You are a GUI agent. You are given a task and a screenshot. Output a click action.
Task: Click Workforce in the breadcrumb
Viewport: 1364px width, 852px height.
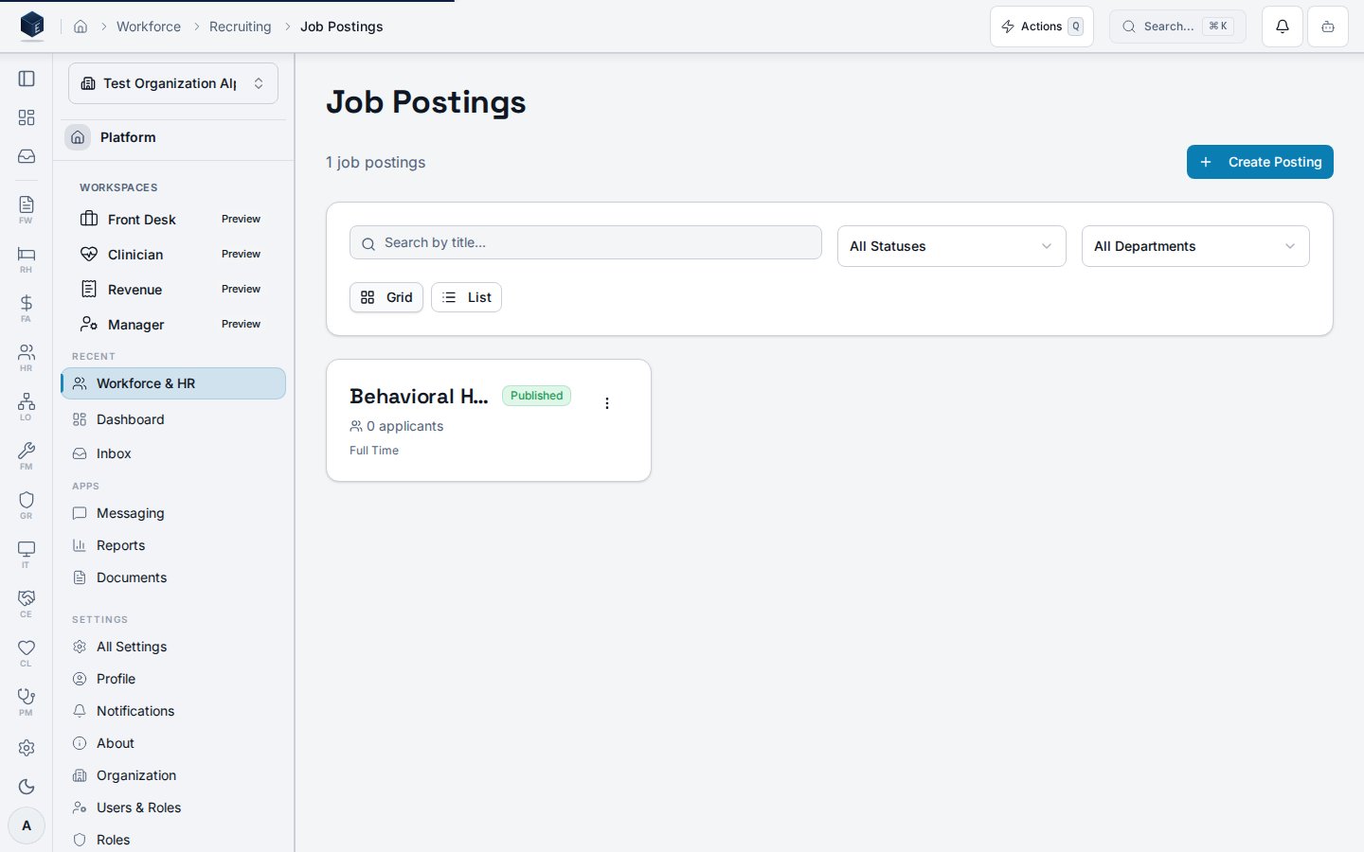click(x=149, y=27)
